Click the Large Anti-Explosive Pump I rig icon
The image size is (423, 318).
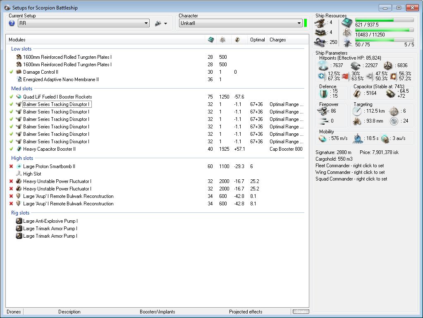click(19, 221)
